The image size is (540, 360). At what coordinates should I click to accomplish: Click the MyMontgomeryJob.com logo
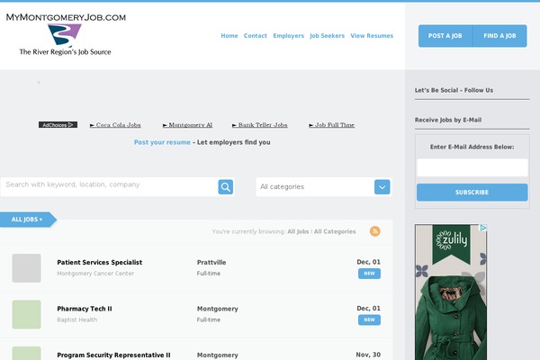click(x=66, y=34)
